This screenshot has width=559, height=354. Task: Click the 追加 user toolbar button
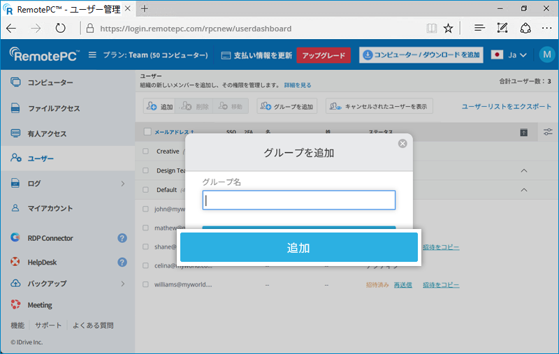coord(159,106)
